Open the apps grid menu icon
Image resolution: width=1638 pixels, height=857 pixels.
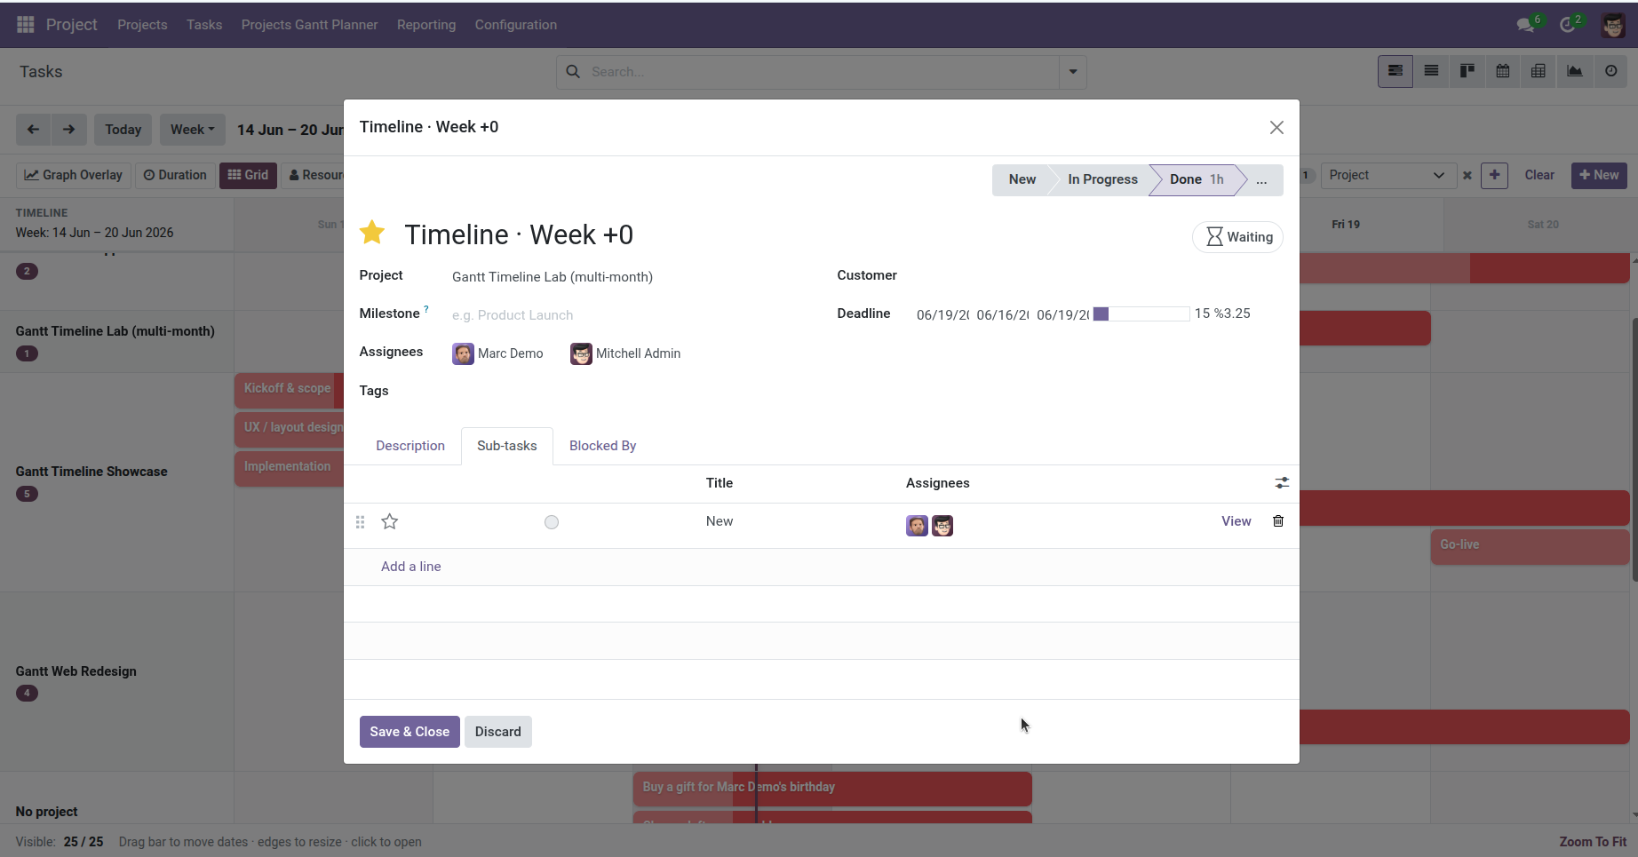[x=26, y=25]
